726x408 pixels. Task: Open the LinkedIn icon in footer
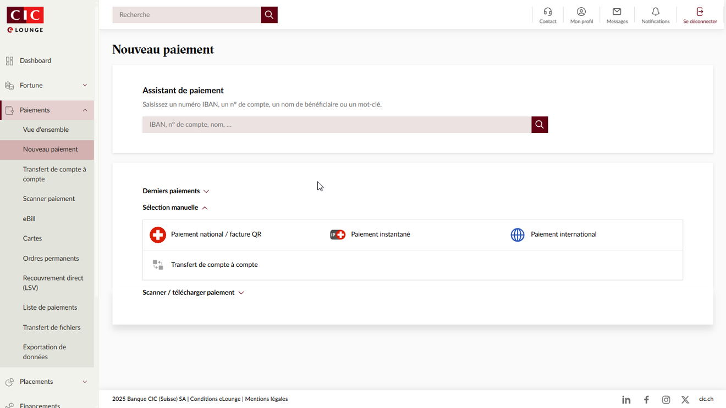click(626, 400)
